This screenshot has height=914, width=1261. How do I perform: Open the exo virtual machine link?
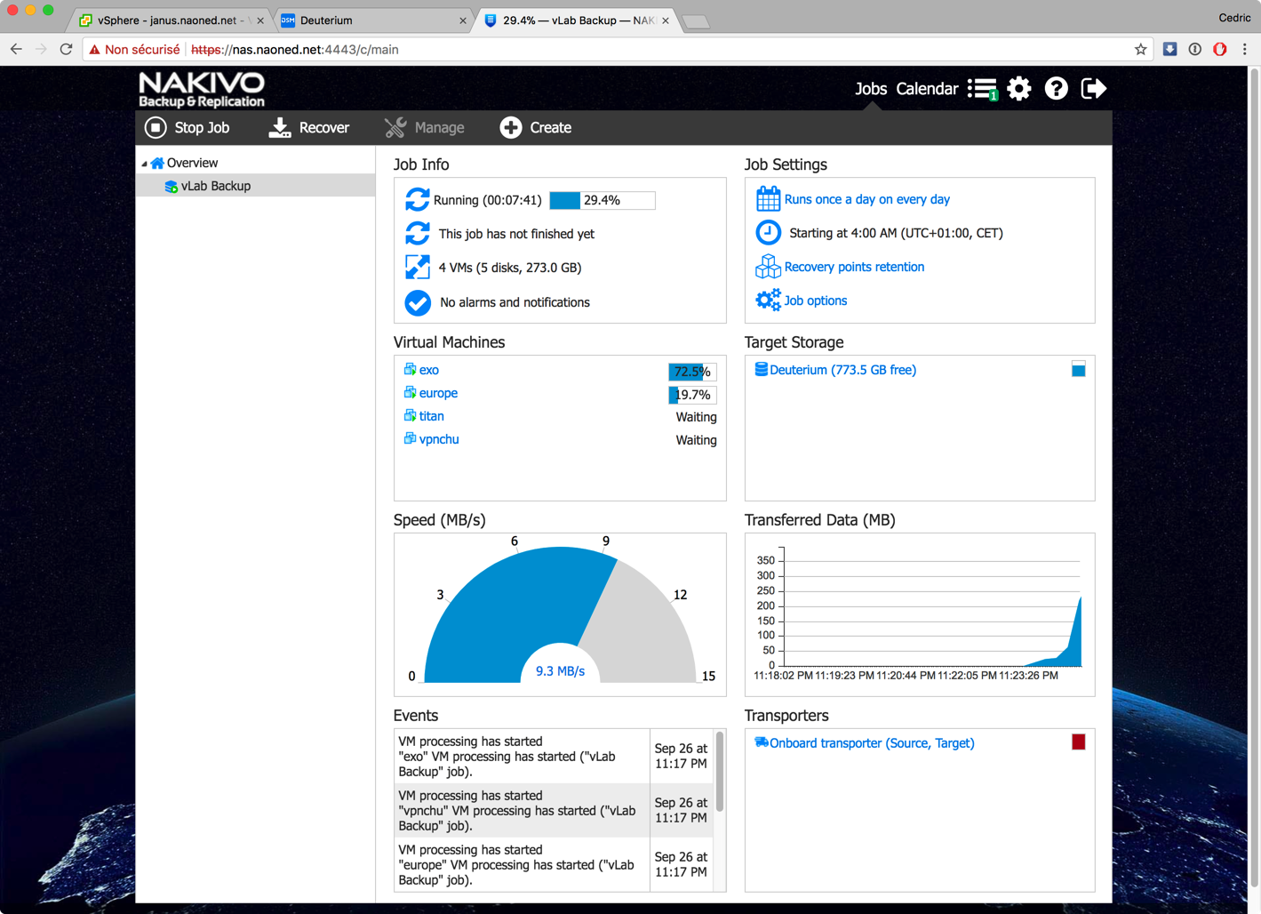tap(428, 370)
